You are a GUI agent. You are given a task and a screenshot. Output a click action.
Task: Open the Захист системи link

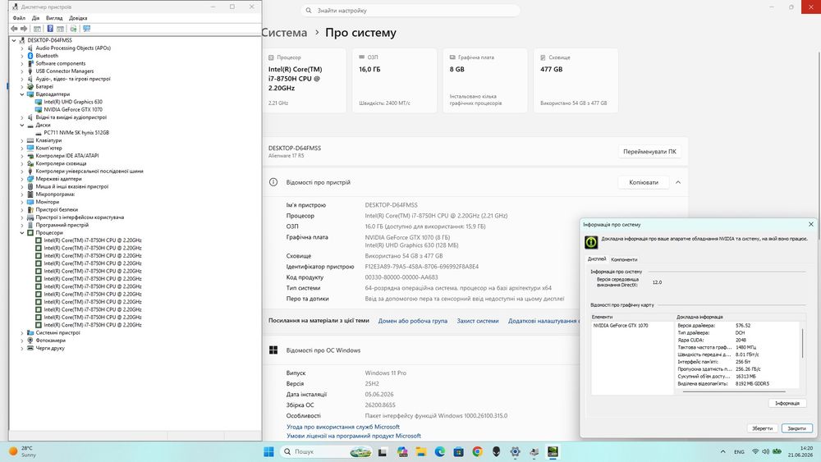[478, 321]
